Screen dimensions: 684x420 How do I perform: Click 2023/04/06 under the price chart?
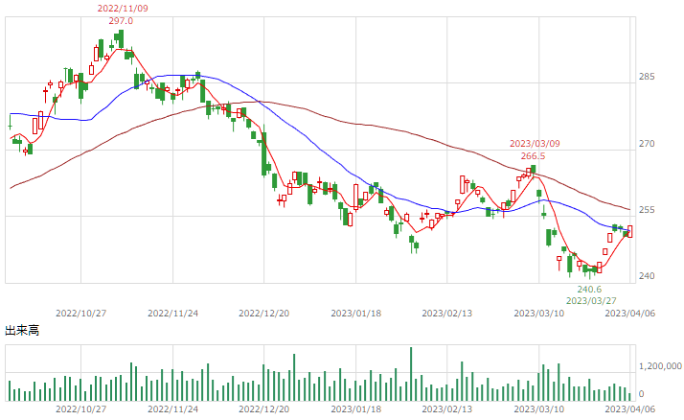click(630, 314)
